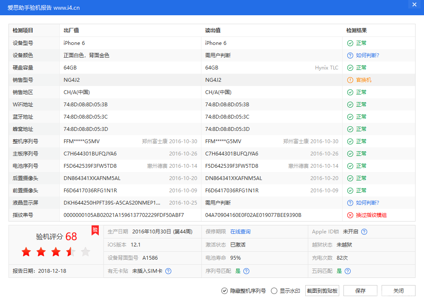
Task: Click the factory serial FFM*****G5MV
Action: tap(82, 141)
